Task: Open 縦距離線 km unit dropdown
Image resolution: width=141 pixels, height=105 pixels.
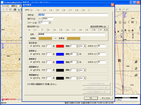Action: (x=85, y=70)
